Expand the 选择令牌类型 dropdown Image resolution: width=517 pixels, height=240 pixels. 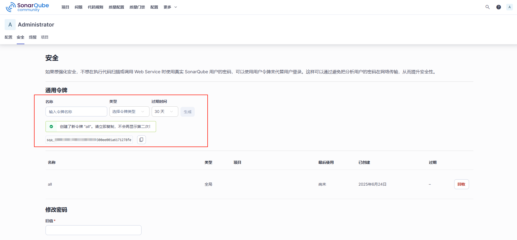tap(129, 112)
